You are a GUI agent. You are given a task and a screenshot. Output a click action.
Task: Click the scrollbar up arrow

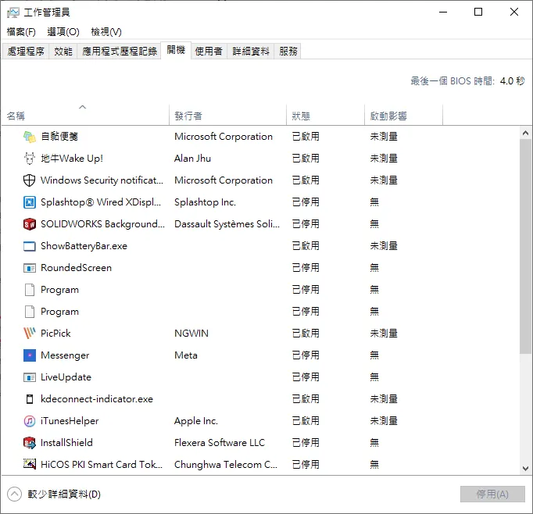tap(525, 133)
